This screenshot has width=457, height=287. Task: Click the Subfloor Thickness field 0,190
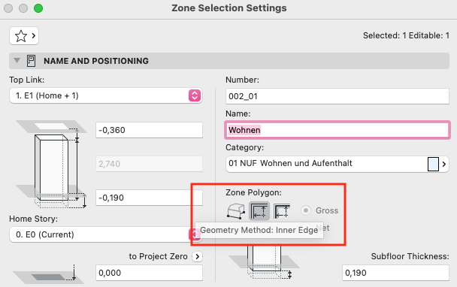click(x=395, y=273)
